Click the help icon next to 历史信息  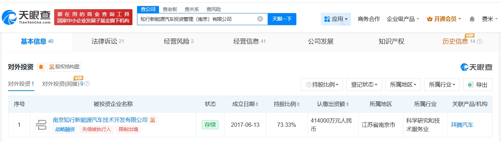[480, 42]
